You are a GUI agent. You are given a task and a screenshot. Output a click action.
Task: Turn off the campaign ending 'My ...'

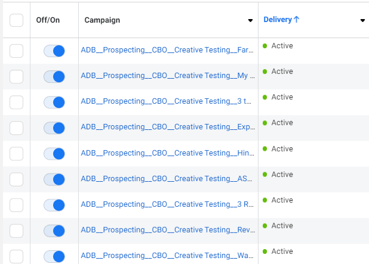click(54, 77)
